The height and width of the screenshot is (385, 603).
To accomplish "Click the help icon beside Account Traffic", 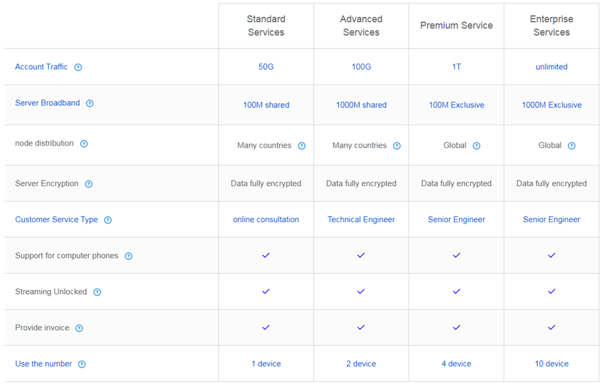I will pyautogui.click(x=78, y=67).
